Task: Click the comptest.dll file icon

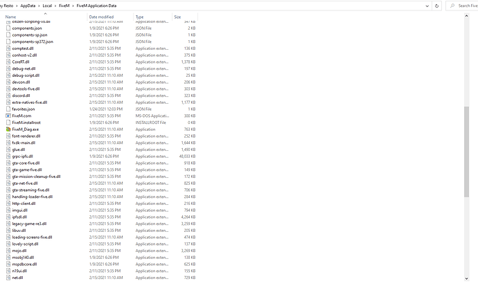Action: 8,48
